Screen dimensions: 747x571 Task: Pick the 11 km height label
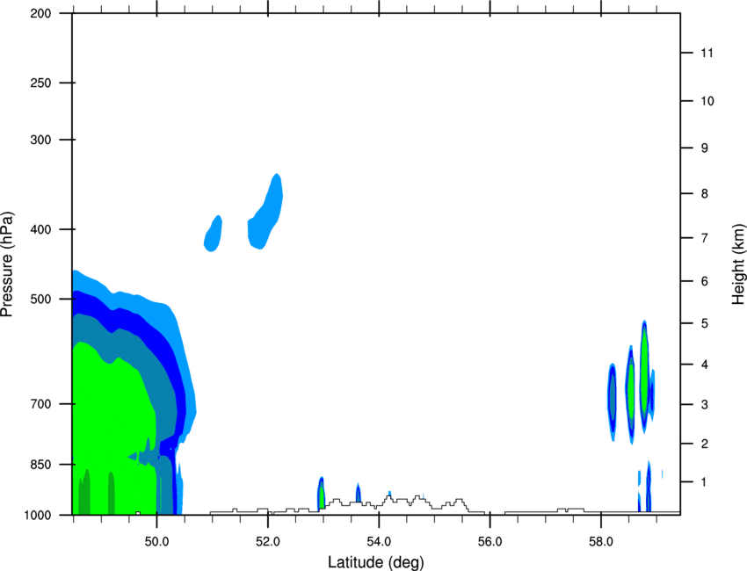707,53
